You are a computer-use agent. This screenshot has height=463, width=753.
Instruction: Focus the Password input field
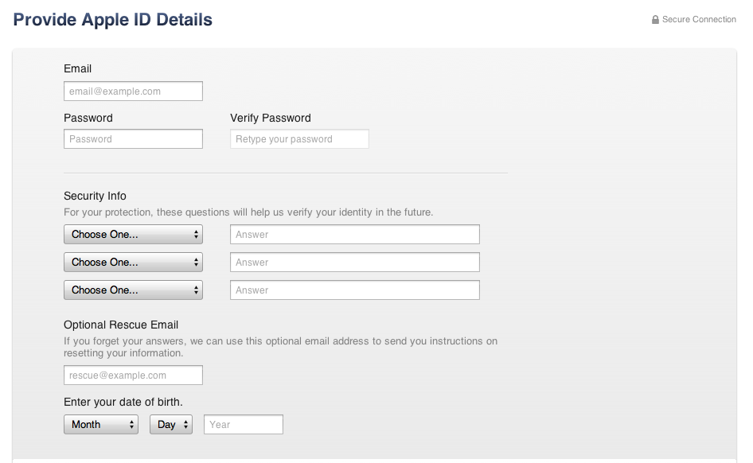click(x=133, y=139)
